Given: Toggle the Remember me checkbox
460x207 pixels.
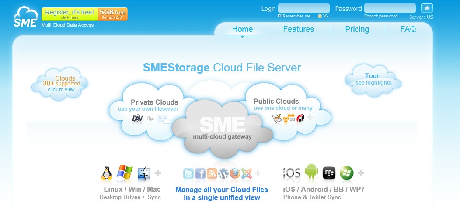Looking at the screenshot, I should 279,16.
